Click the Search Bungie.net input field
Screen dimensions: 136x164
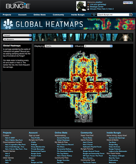[113, 15]
